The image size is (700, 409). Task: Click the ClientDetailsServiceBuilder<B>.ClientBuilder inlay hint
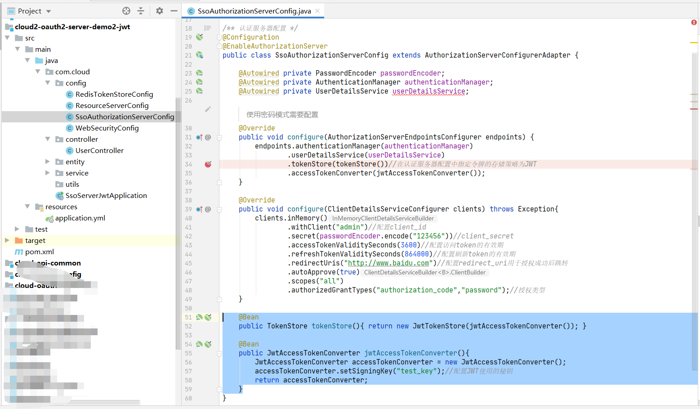coord(425,272)
